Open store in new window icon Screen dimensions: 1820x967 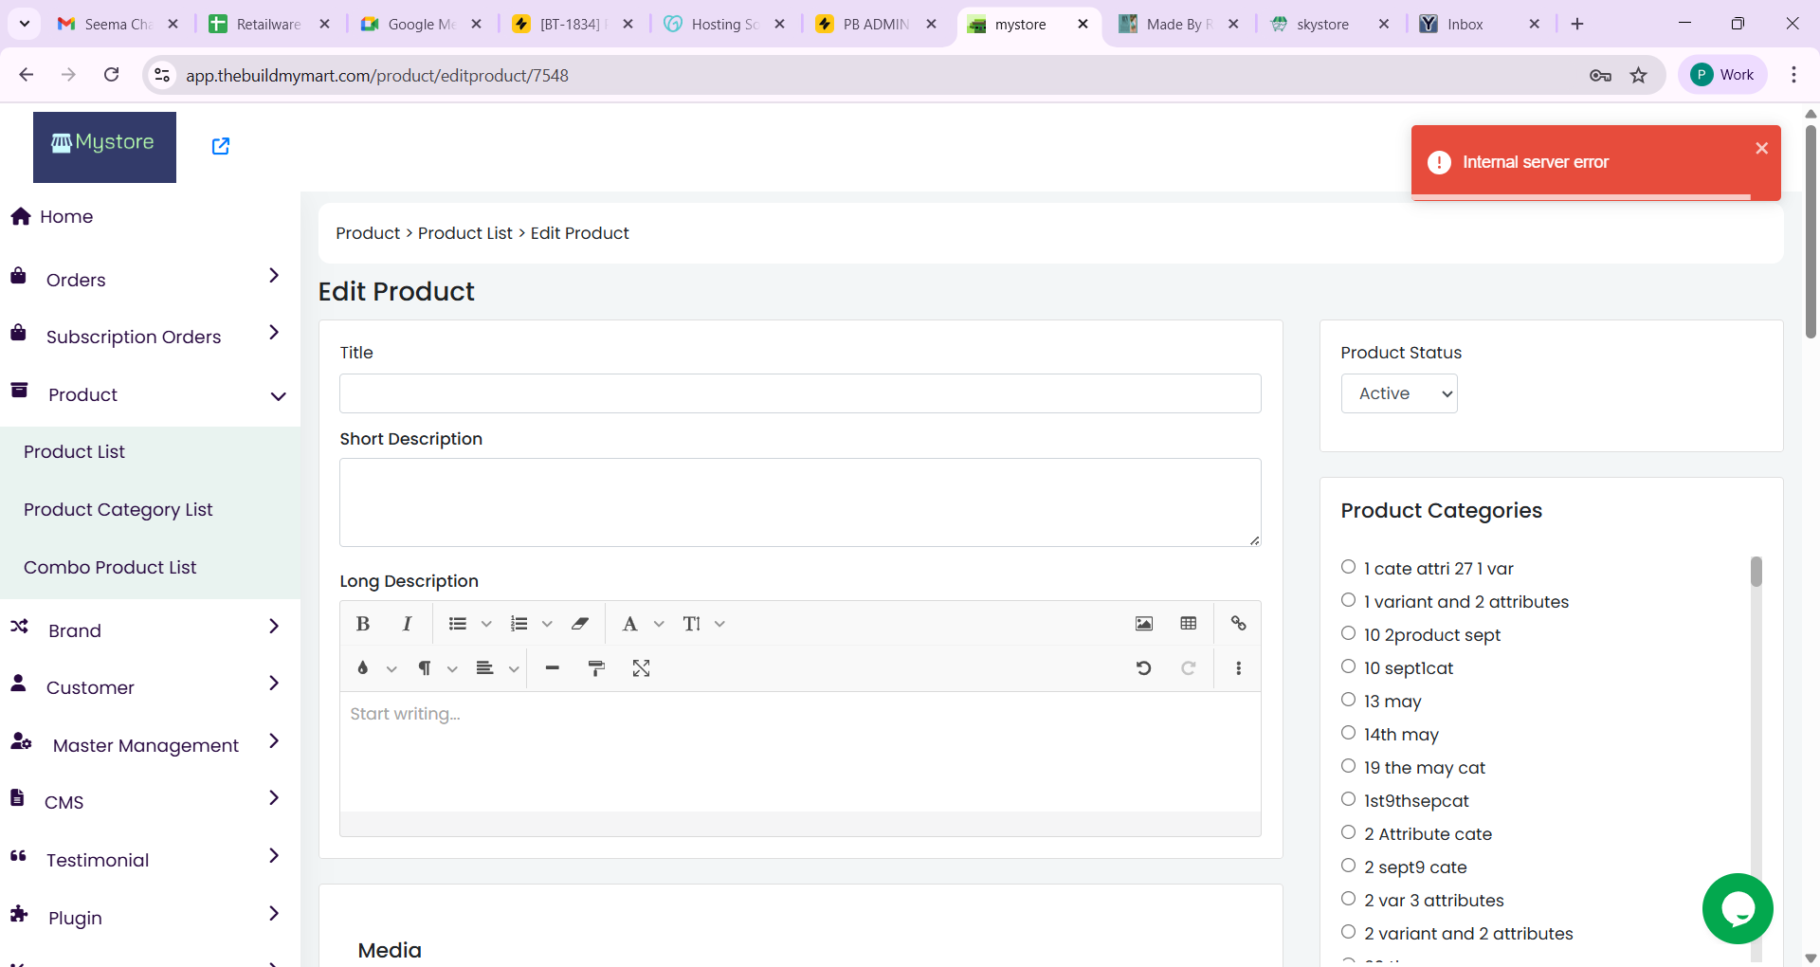click(x=221, y=146)
